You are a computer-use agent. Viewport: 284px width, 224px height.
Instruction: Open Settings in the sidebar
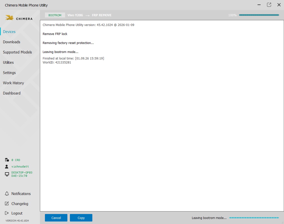pyautogui.click(x=9, y=73)
